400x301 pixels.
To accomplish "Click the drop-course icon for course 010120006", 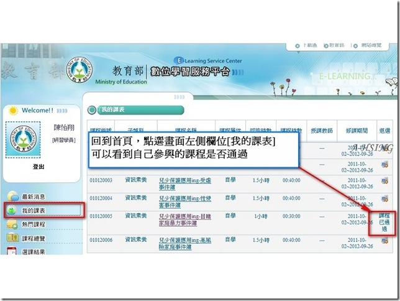I will point(384,241).
